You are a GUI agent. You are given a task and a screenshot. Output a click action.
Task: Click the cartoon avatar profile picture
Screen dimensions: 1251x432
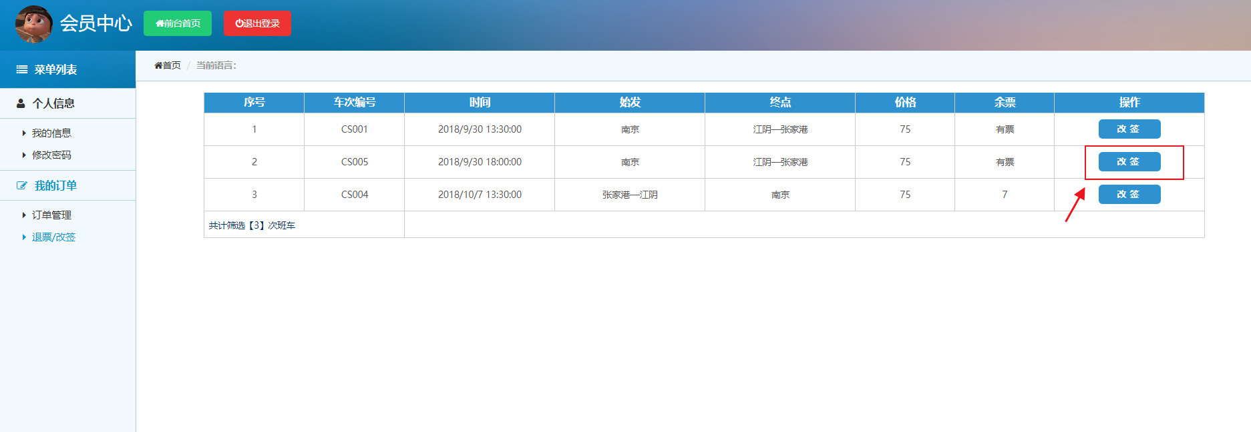(33, 24)
